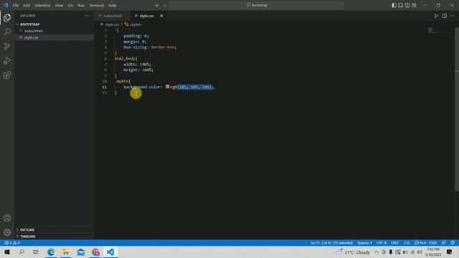
Task: Open the Help menu
Action: (x=113, y=5)
